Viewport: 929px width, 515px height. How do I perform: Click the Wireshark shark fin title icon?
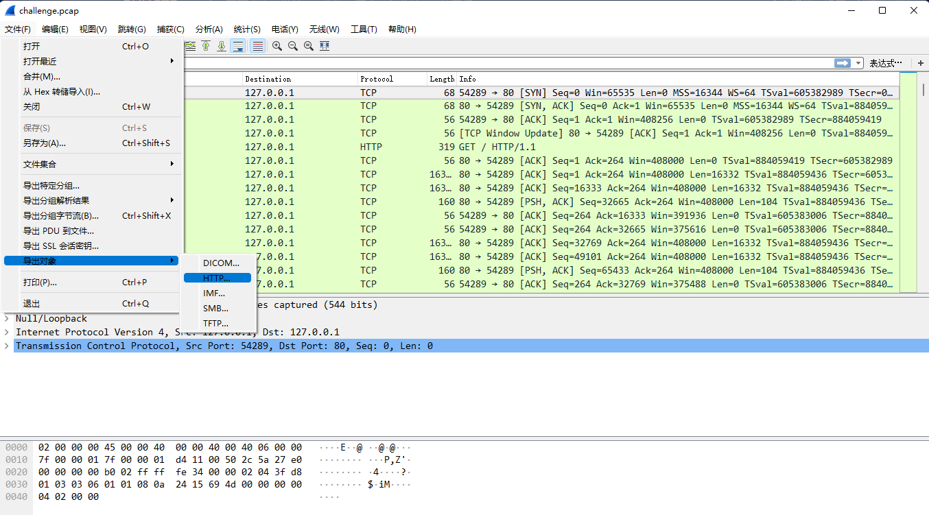10,10
